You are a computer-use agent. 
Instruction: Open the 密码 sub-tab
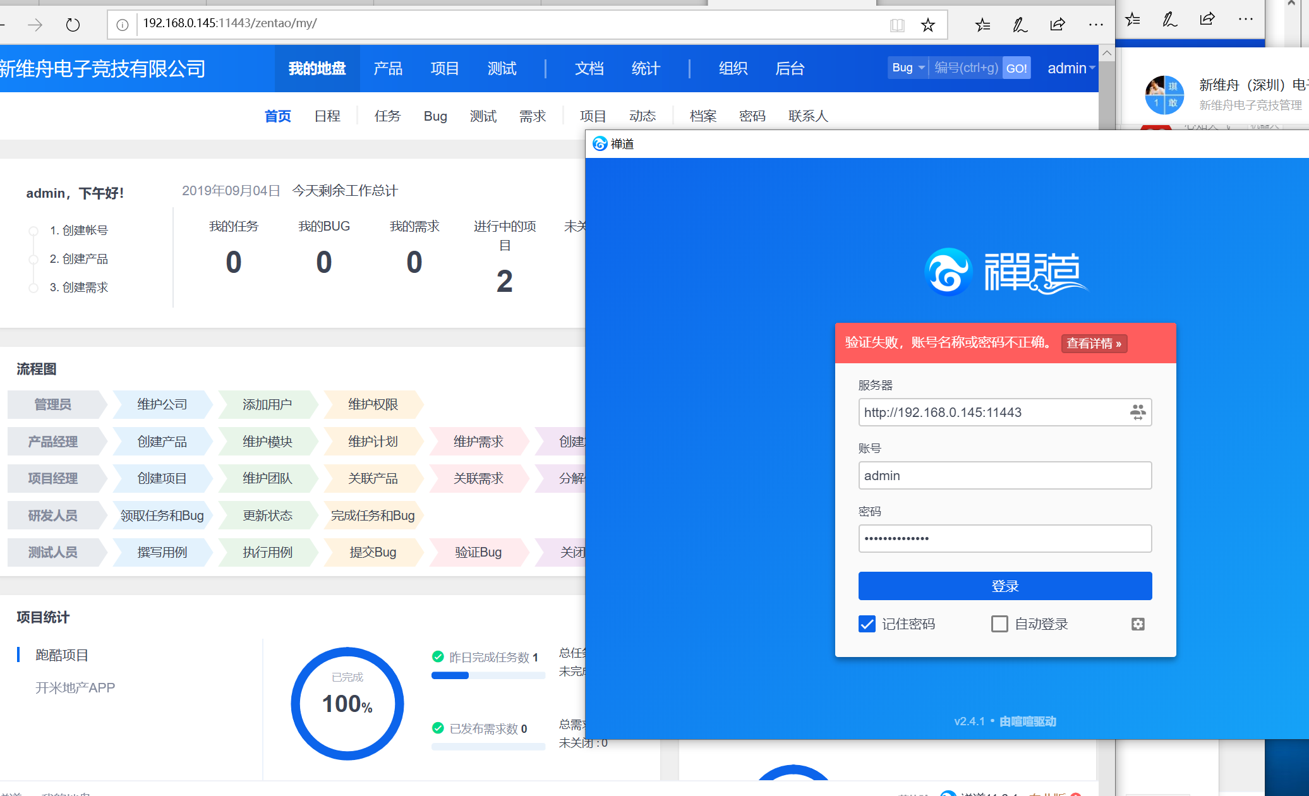point(752,116)
